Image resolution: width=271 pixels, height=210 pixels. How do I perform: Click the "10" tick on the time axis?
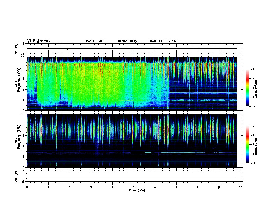[241, 187]
